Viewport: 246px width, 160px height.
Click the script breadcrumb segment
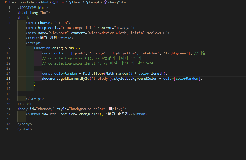point(95,2)
